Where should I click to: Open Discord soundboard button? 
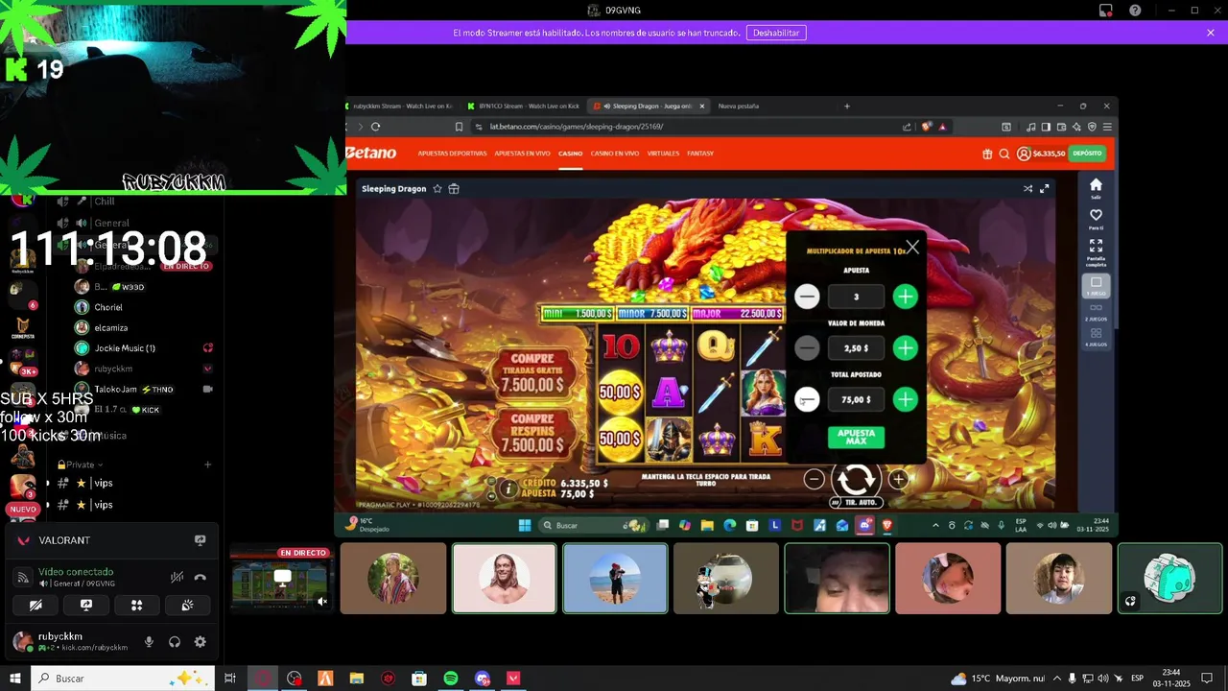pos(187,605)
